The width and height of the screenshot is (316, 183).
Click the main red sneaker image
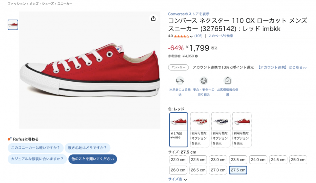tap(90, 70)
